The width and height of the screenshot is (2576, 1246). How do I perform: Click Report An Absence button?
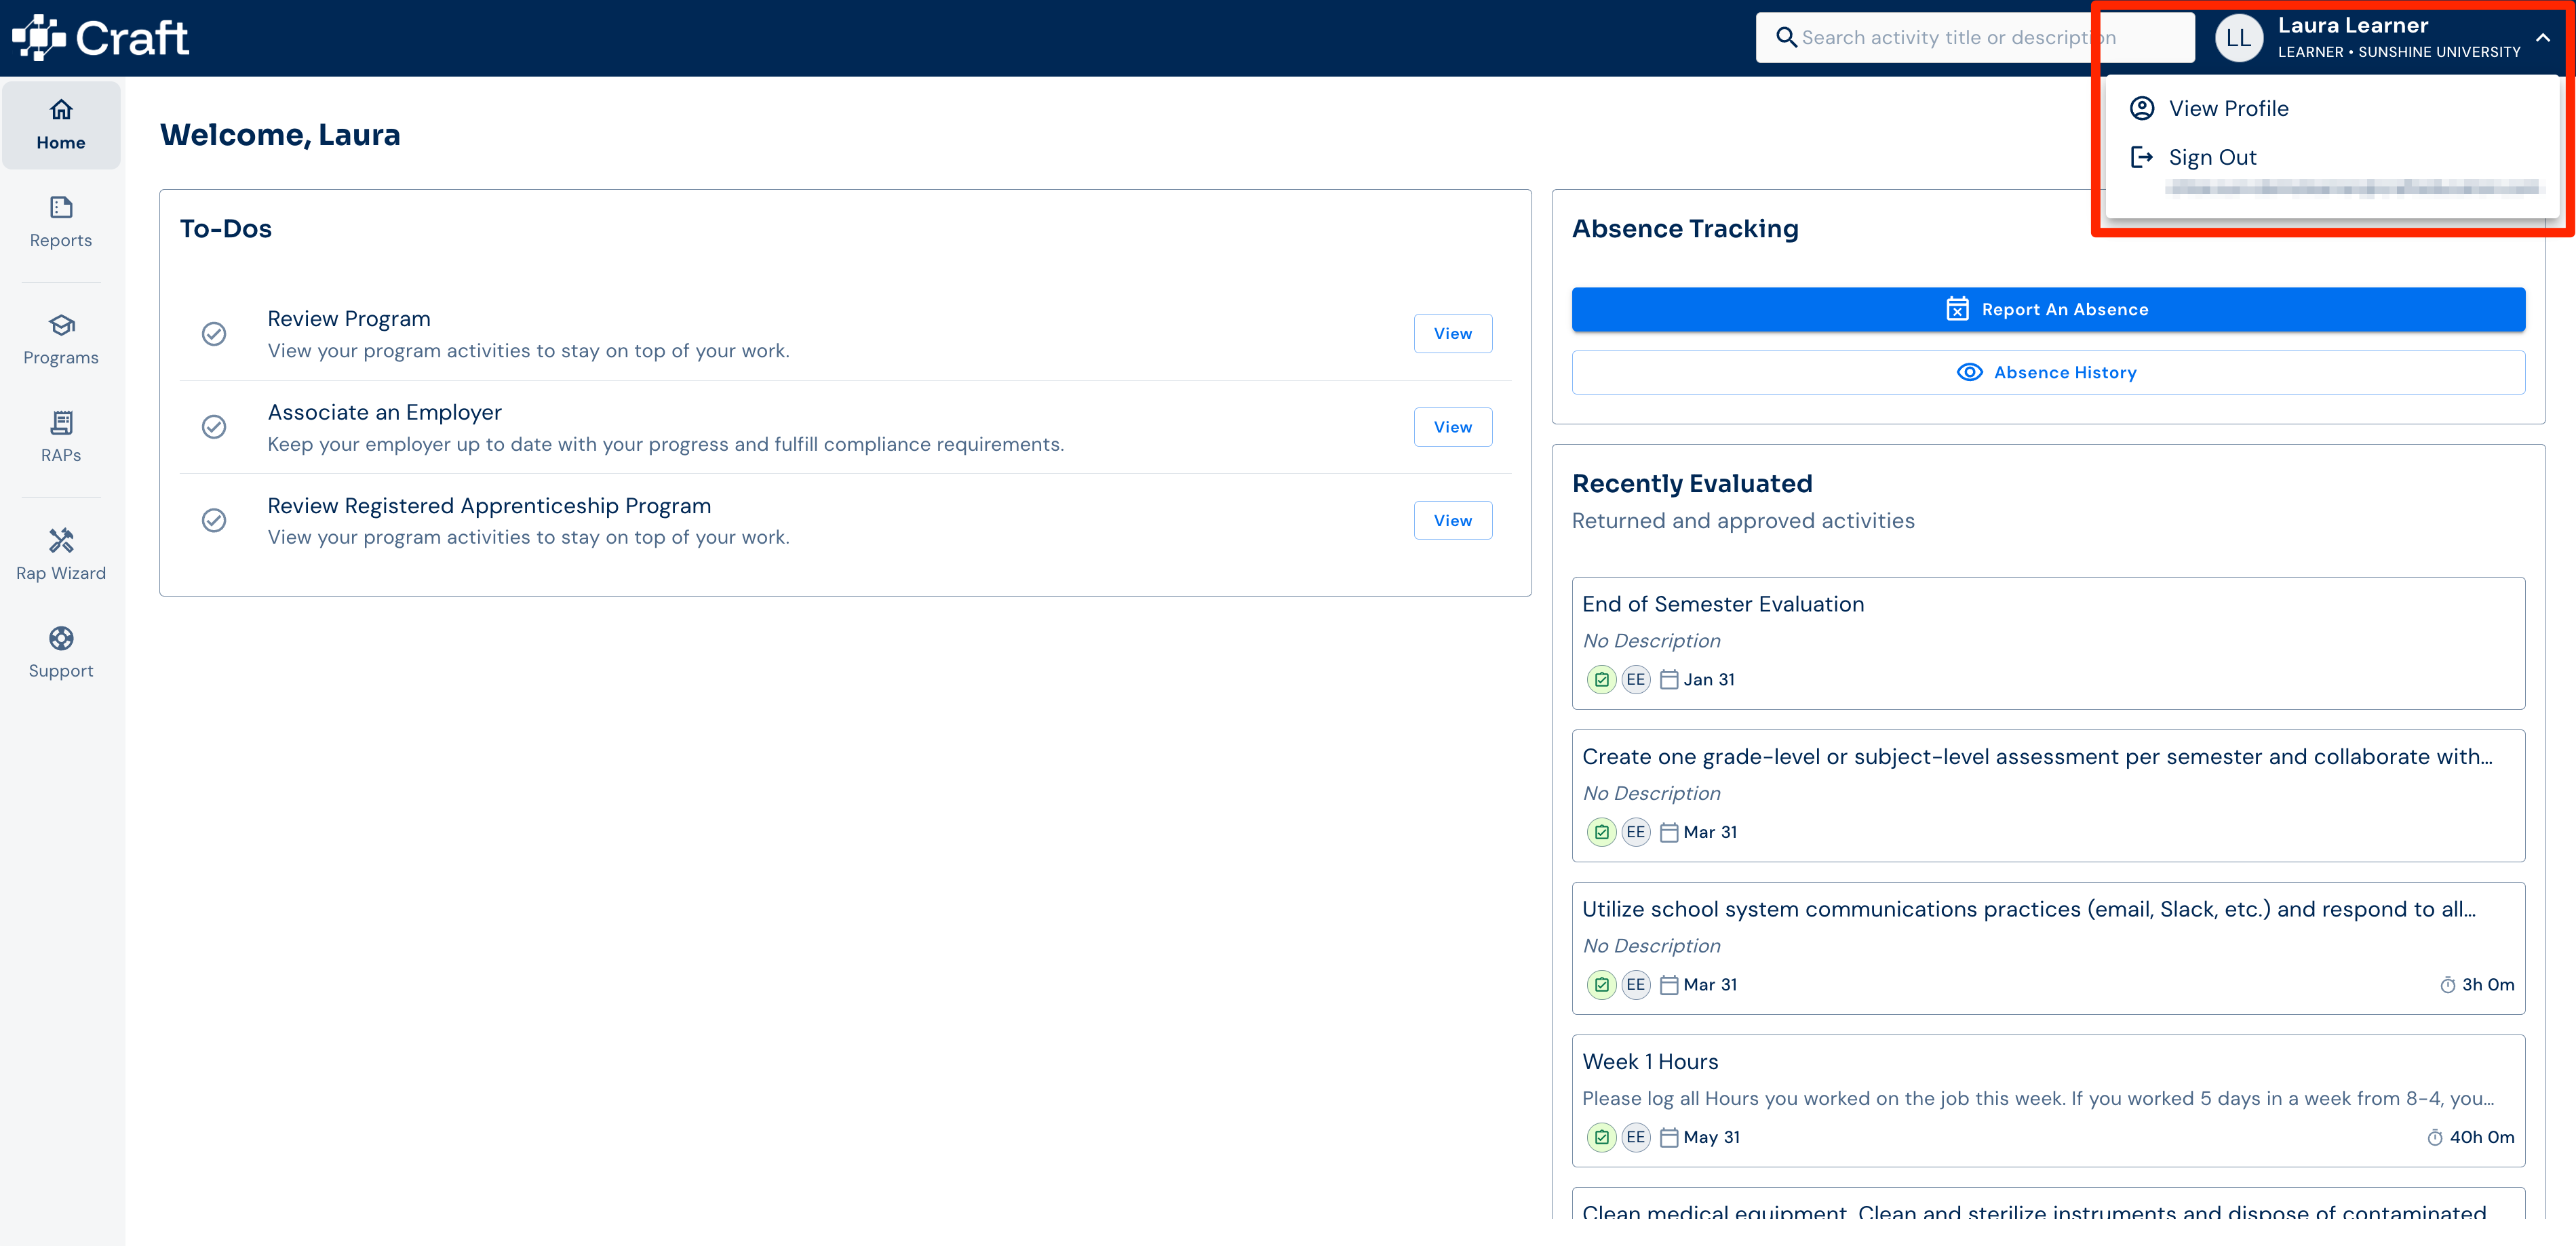(x=2048, y=310)
